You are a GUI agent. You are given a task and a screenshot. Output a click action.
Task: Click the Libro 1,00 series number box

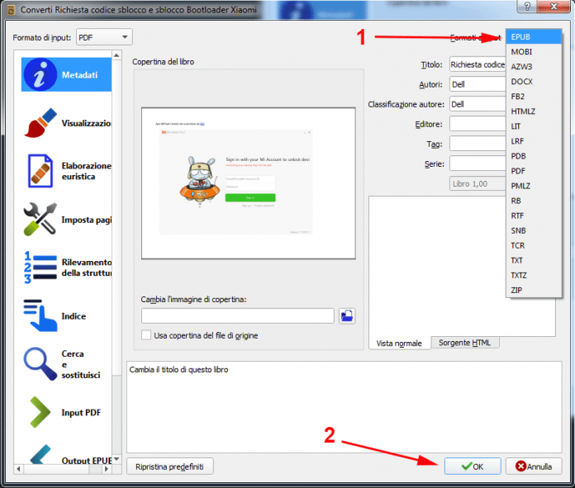[x=478, y=183]
